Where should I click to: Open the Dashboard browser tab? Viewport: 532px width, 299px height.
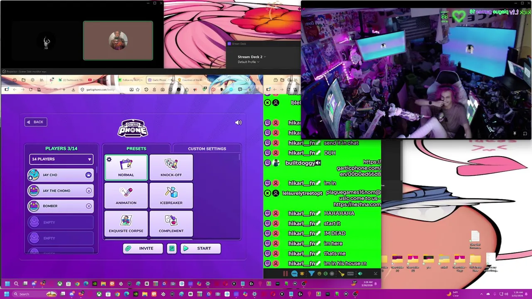pos(71,80)
